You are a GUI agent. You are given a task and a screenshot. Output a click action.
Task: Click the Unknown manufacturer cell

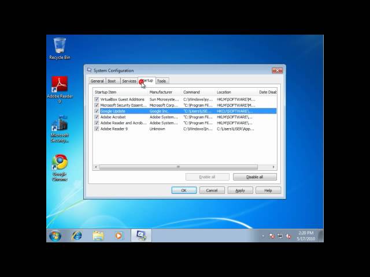(157, 129)
